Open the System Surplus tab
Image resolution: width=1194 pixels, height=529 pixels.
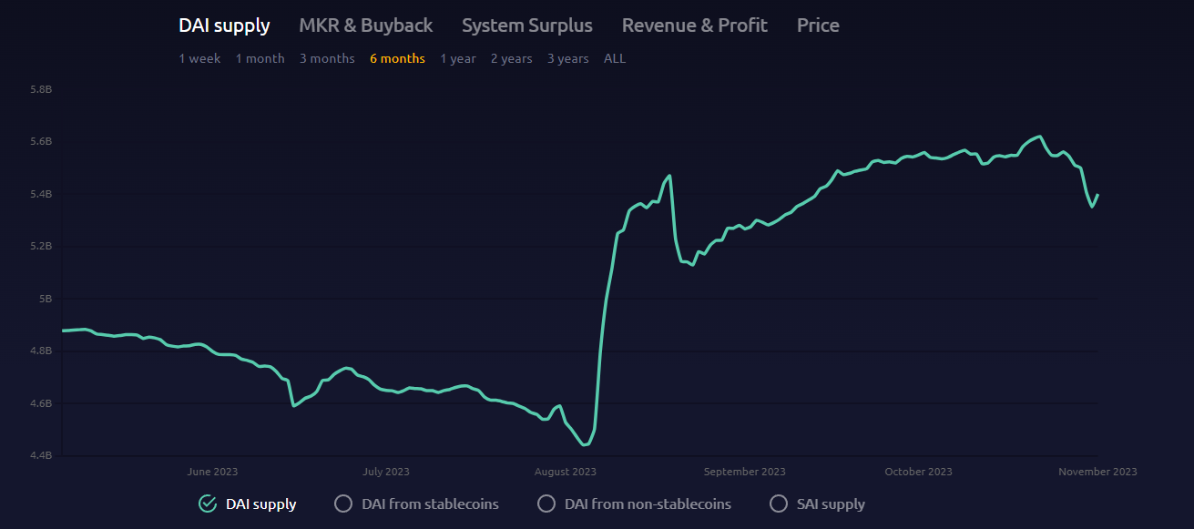coord(526,25)
